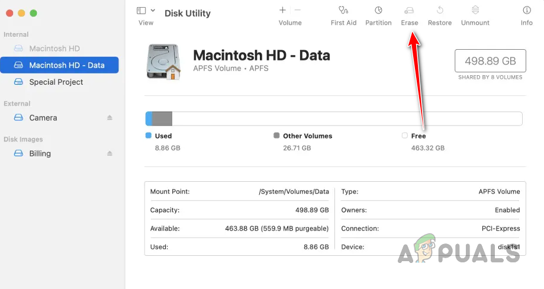Click the 498.89 GB capacity box

pyautogui.click(x=490, y=61)
